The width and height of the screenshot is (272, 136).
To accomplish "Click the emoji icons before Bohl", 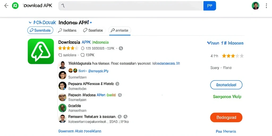I will click(x=73, y=70).
